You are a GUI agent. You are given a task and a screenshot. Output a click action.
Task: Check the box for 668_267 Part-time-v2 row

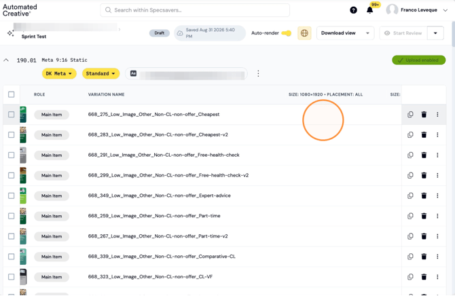pos(12,236)
